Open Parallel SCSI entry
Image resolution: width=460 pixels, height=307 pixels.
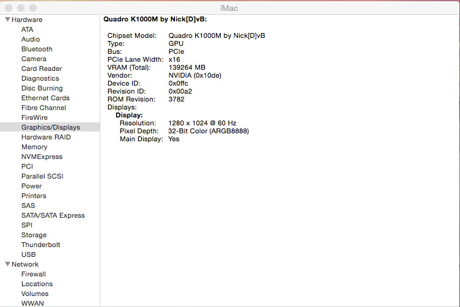pos(42,176)
